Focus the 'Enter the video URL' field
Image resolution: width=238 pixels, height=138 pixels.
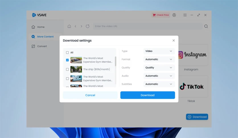148,26
